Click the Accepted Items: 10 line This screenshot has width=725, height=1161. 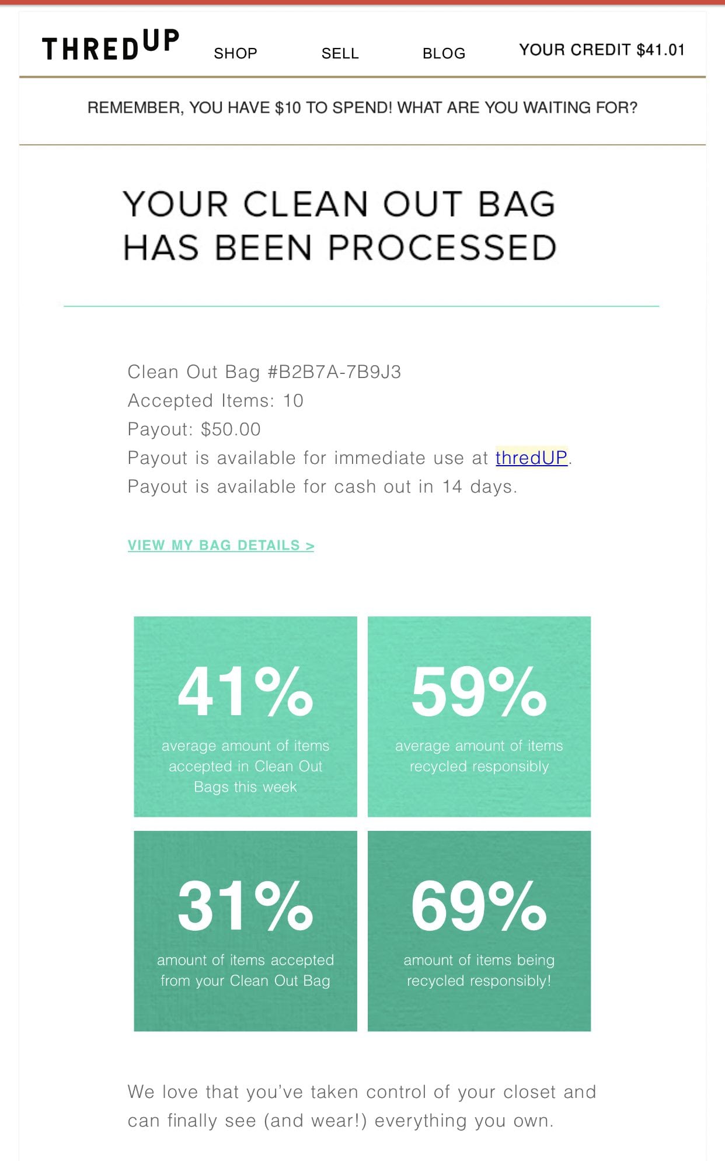coord(215,400)
